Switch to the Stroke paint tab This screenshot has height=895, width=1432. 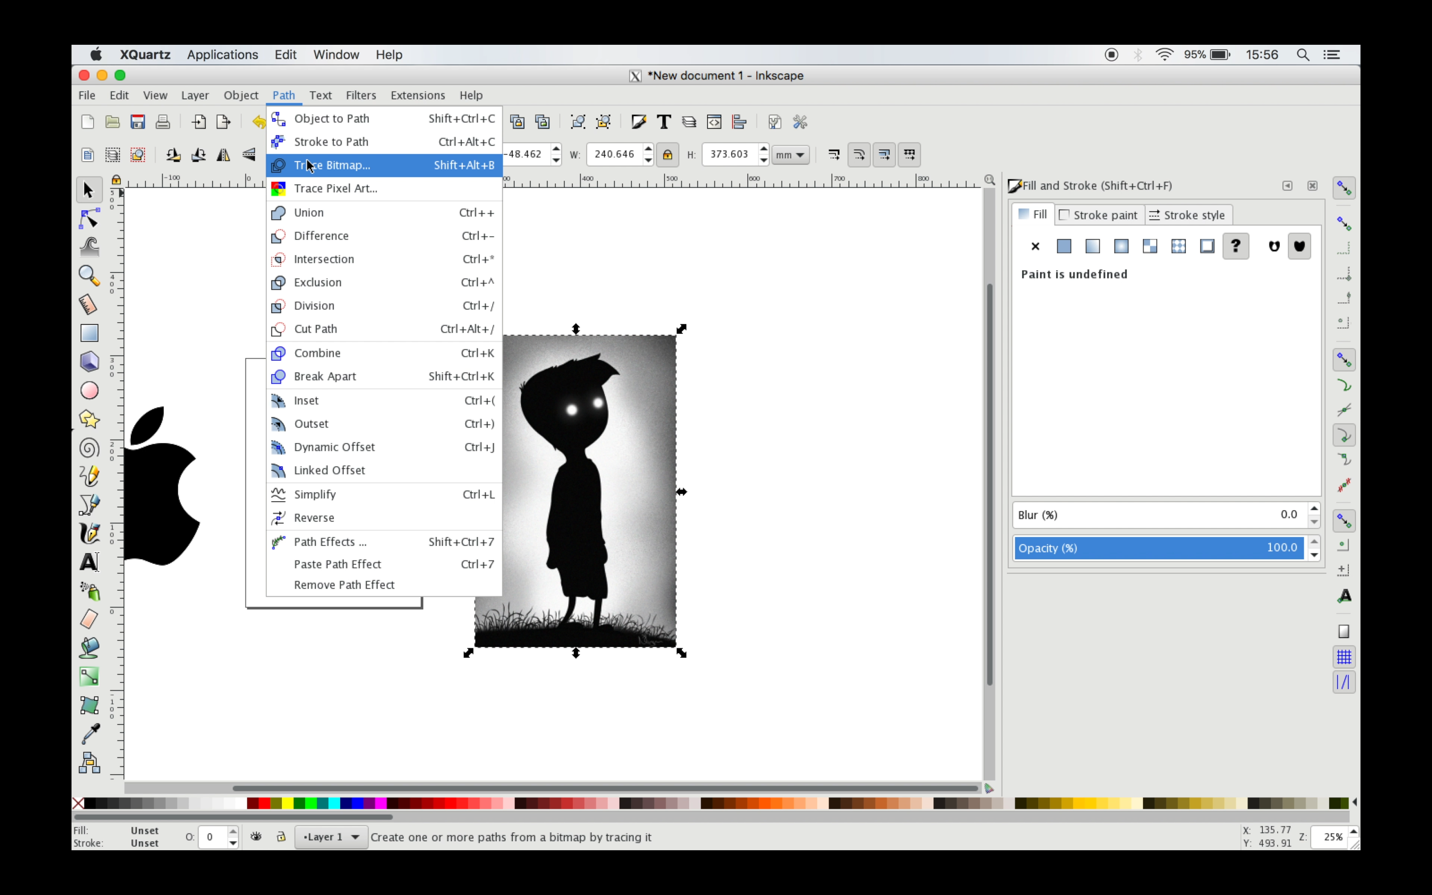(x=1099, y=215)
